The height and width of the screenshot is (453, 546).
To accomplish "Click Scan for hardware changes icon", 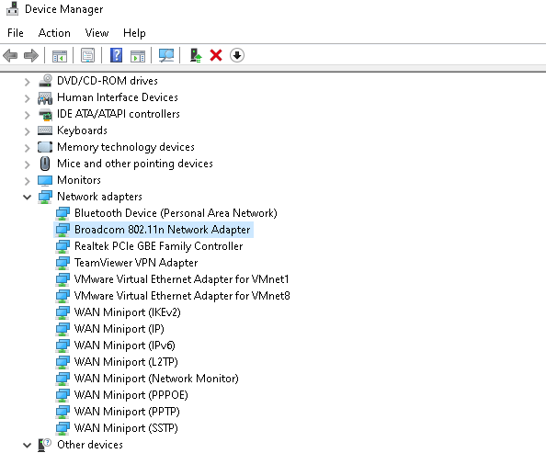I will [166, 55].
